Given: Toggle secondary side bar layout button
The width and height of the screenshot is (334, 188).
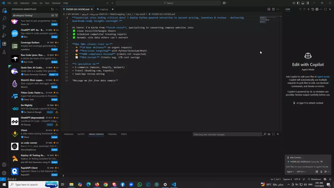Looking at the screenshot, I should [307, 3].
